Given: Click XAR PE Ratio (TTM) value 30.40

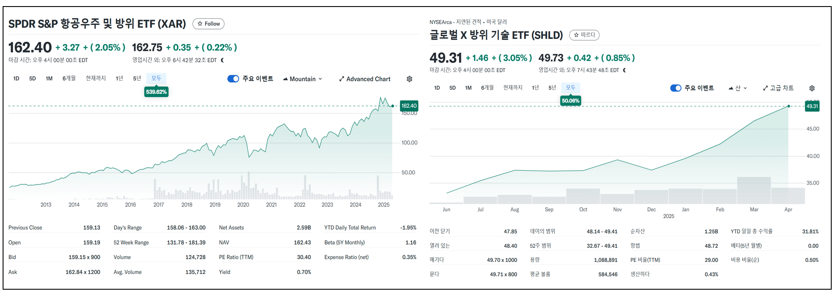Looking at the screenshot, I should pos(304,257).
